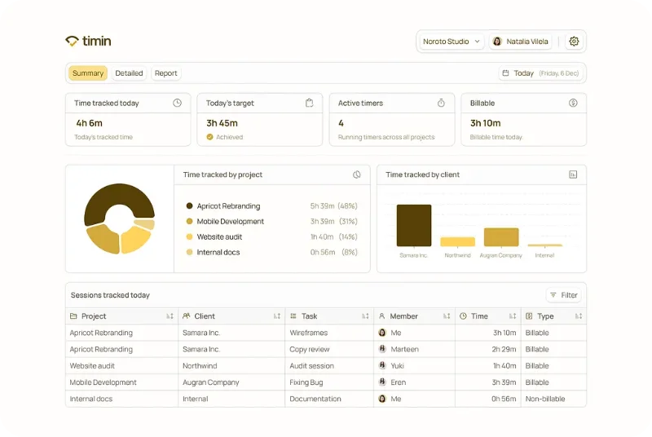This screenshot has width=652, height=437.
Task: Switch to the Report tab
Action: pyautogui.click(x=166, y=73)
